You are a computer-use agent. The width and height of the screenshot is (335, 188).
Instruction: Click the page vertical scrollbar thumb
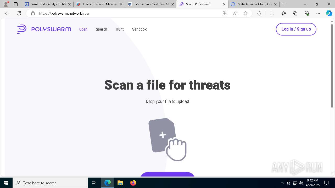click(332, 66)
